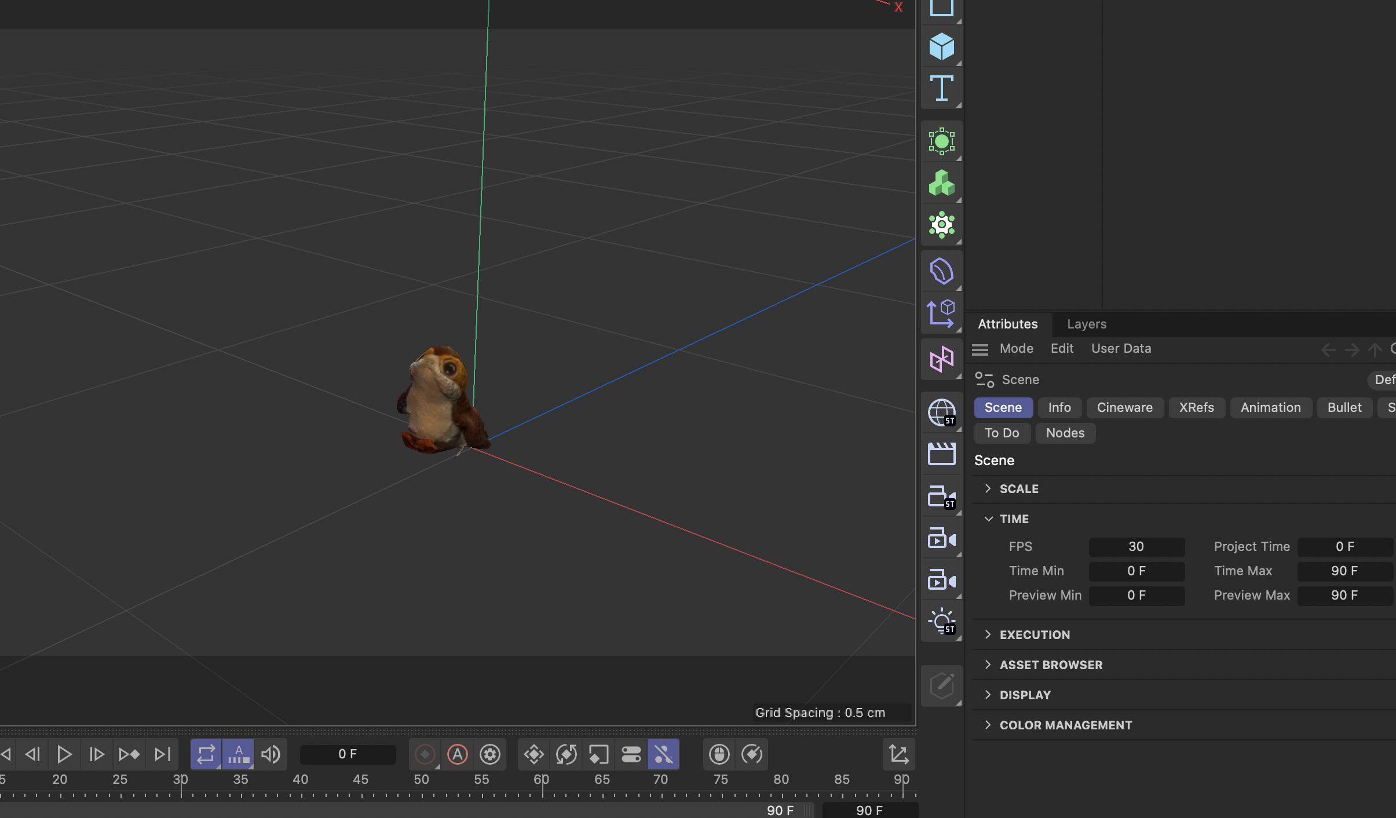Click the Sky object globe icon
Image resolution: width=1396 pixels, height=818 pixels.
point(940,412)
